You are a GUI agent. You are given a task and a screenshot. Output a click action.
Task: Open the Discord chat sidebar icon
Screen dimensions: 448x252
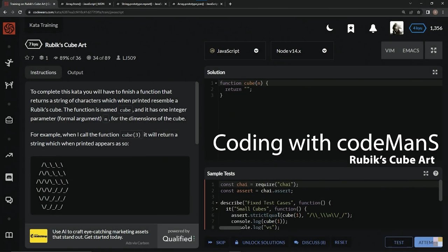point(9,177)
